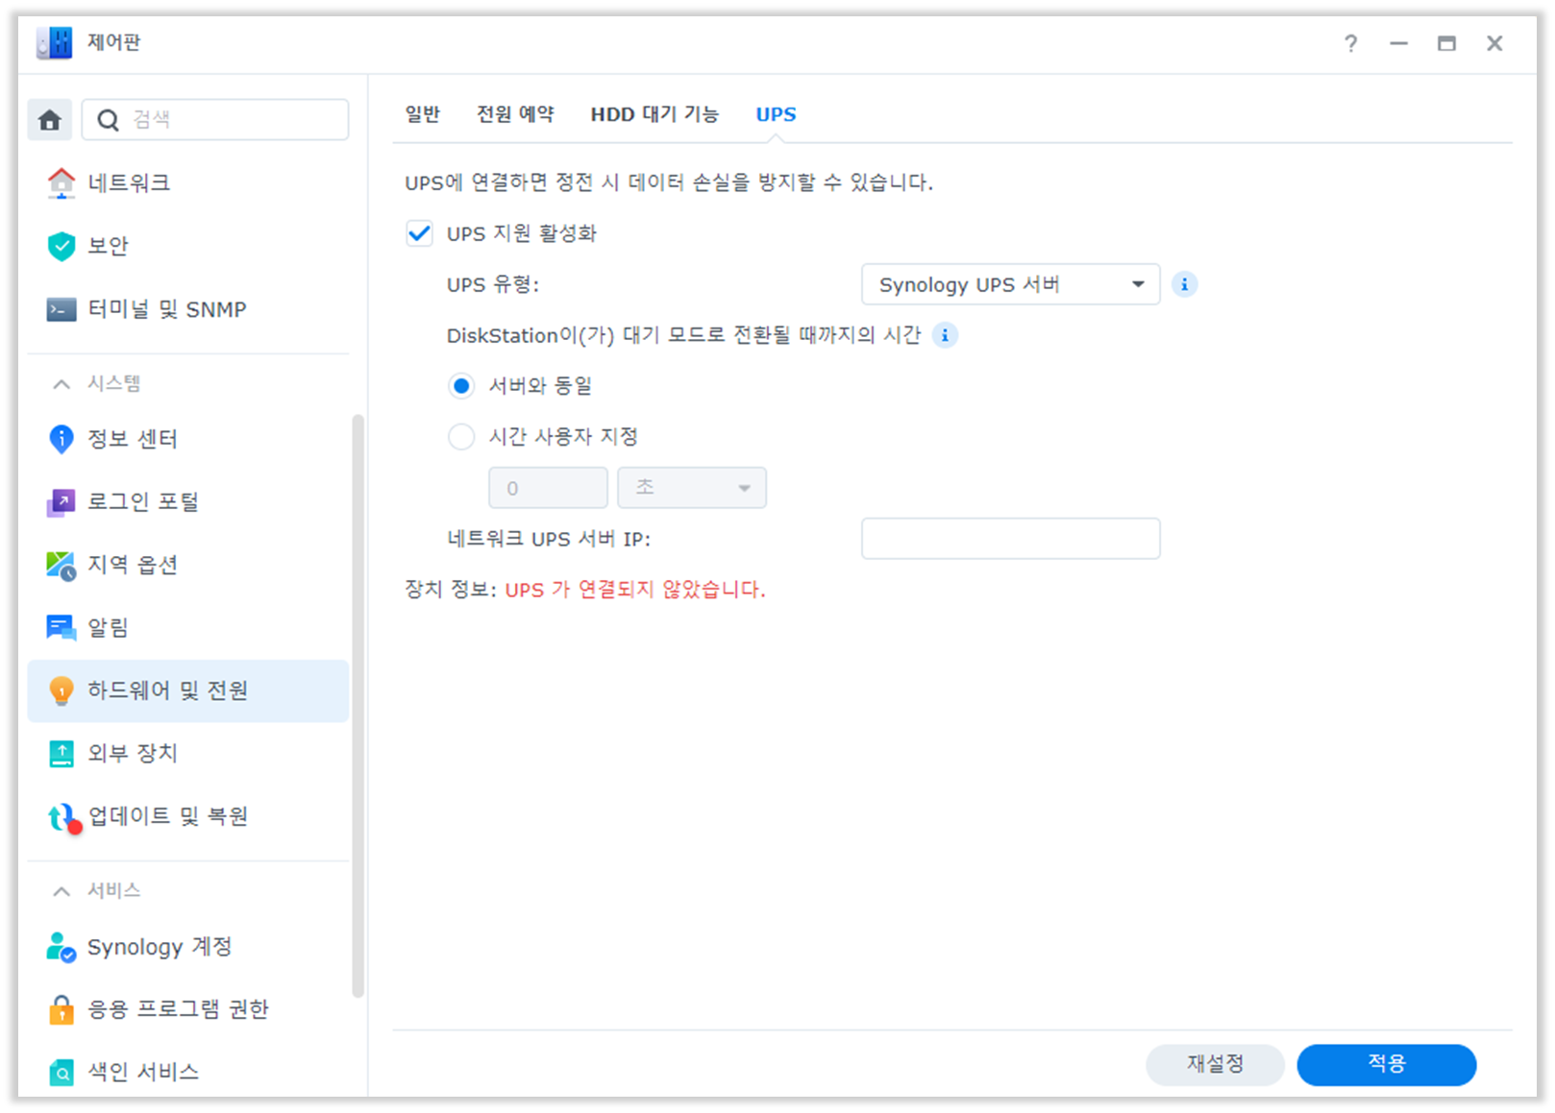1555x1113 pixels.
Task: Click the custom time value field
Action: pos(548,488)
